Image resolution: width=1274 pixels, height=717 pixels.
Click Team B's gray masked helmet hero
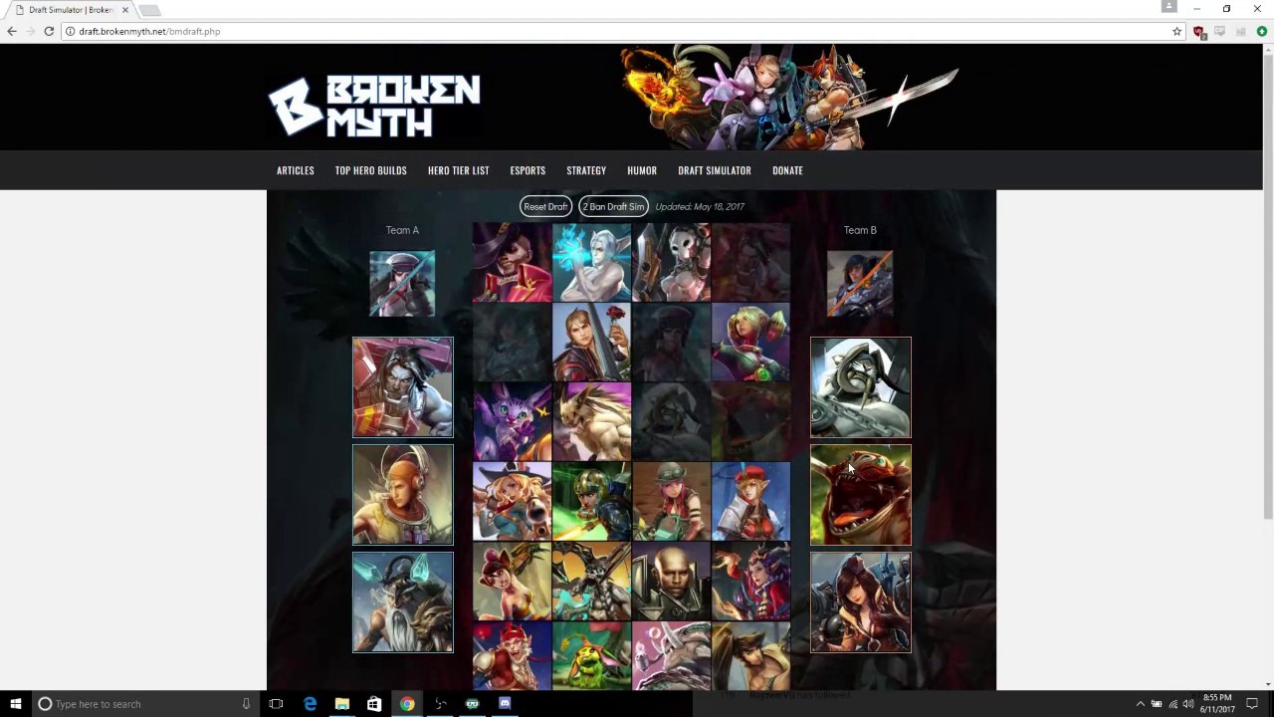pos(860,387)
